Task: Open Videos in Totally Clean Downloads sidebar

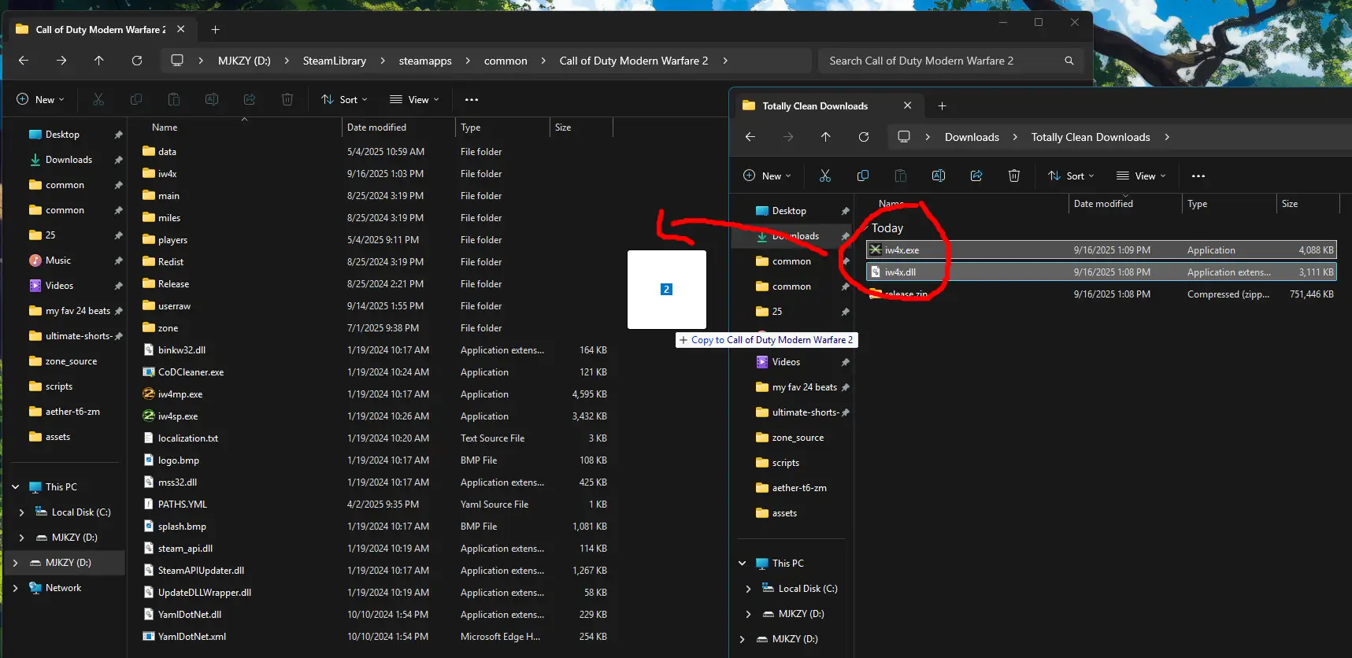Action: click(786, 362)
